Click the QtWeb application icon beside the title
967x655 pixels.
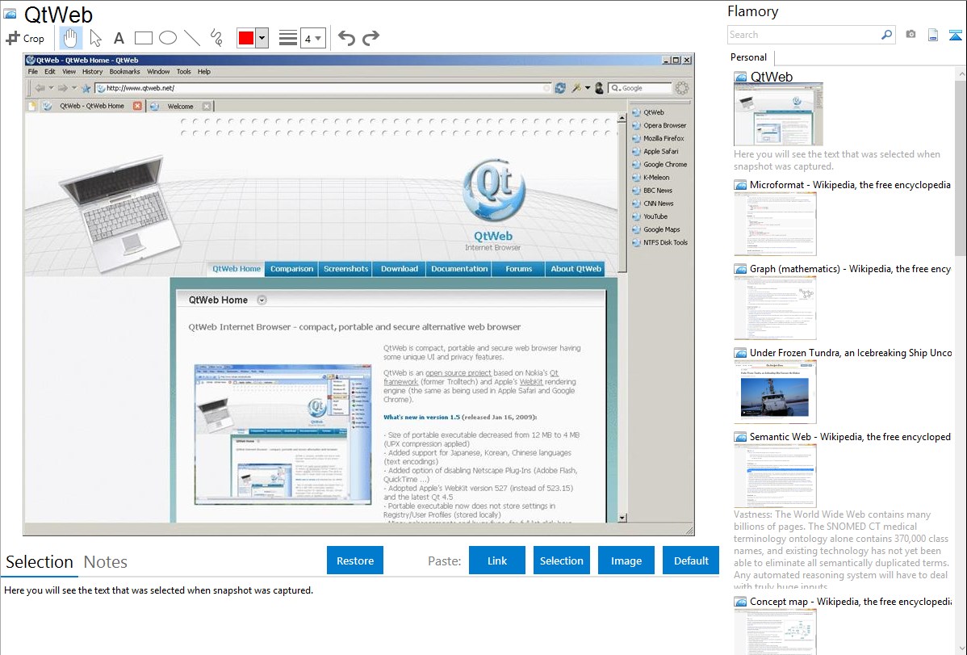(10, 13)
